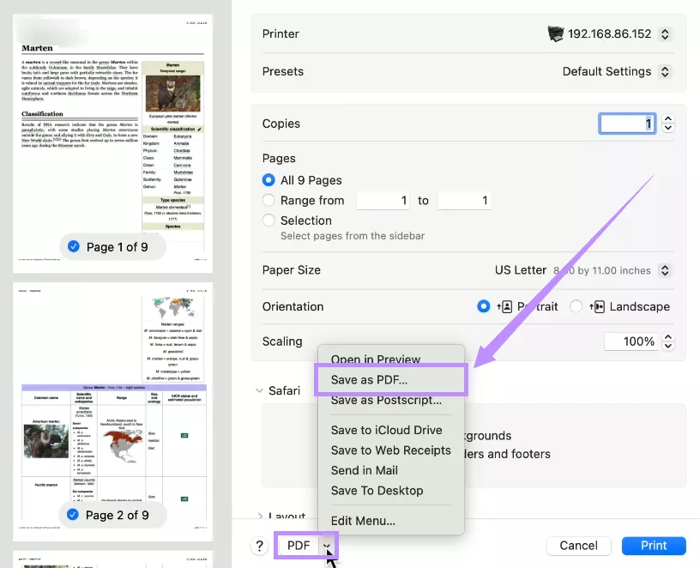The height and width of the screenshot is (568, 700).
Task: Click the PDF dropdown arrow
Action: (x=324, y=546)
